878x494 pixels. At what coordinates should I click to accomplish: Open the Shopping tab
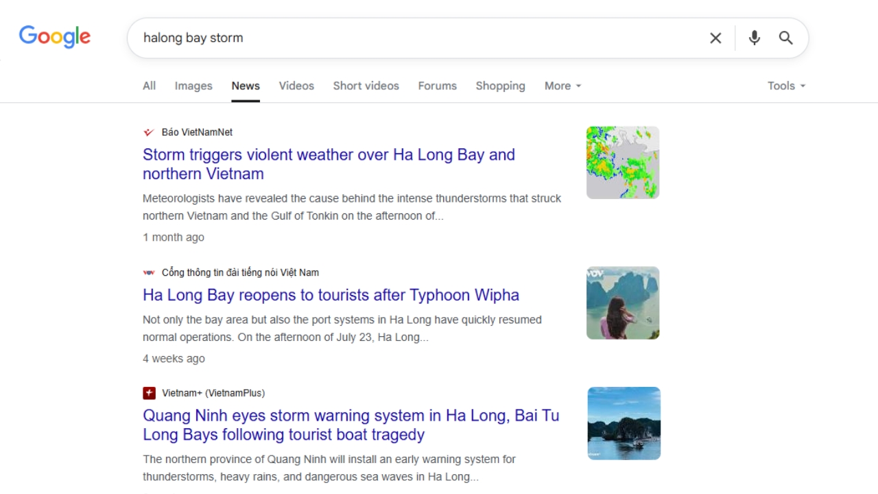[500, 86]
